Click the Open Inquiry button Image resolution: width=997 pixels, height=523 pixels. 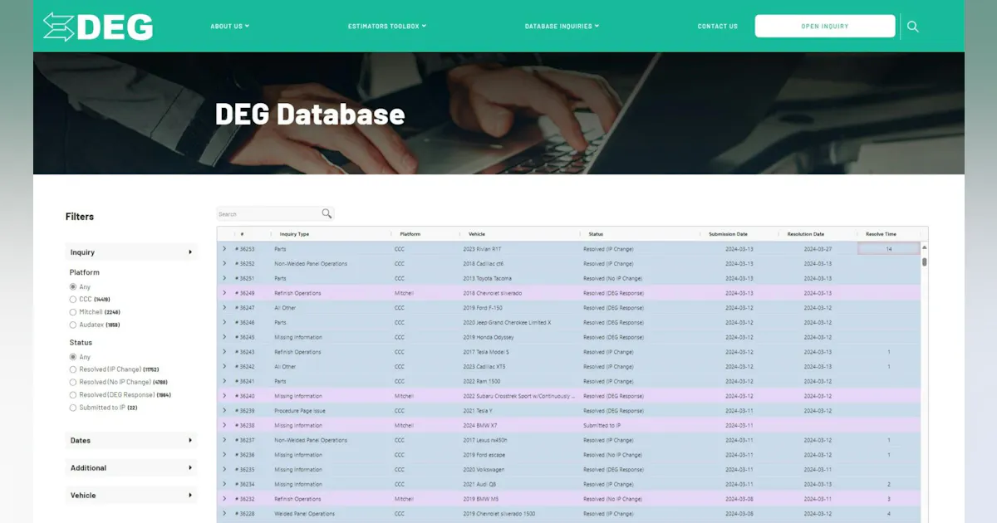(824, 27)
